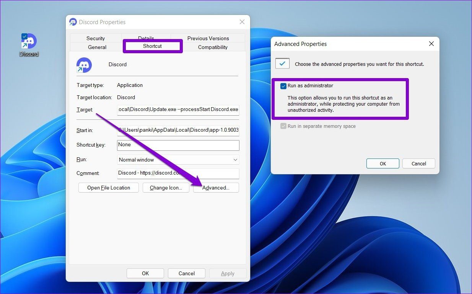Click the Target location value Discord
This screenshot has width=472, height=294.
[126, 97]
